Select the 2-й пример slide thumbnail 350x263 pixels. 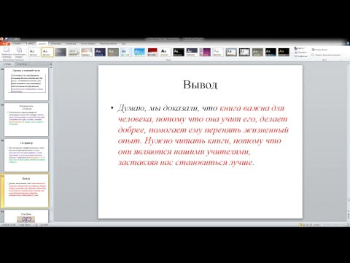[26, 155]
